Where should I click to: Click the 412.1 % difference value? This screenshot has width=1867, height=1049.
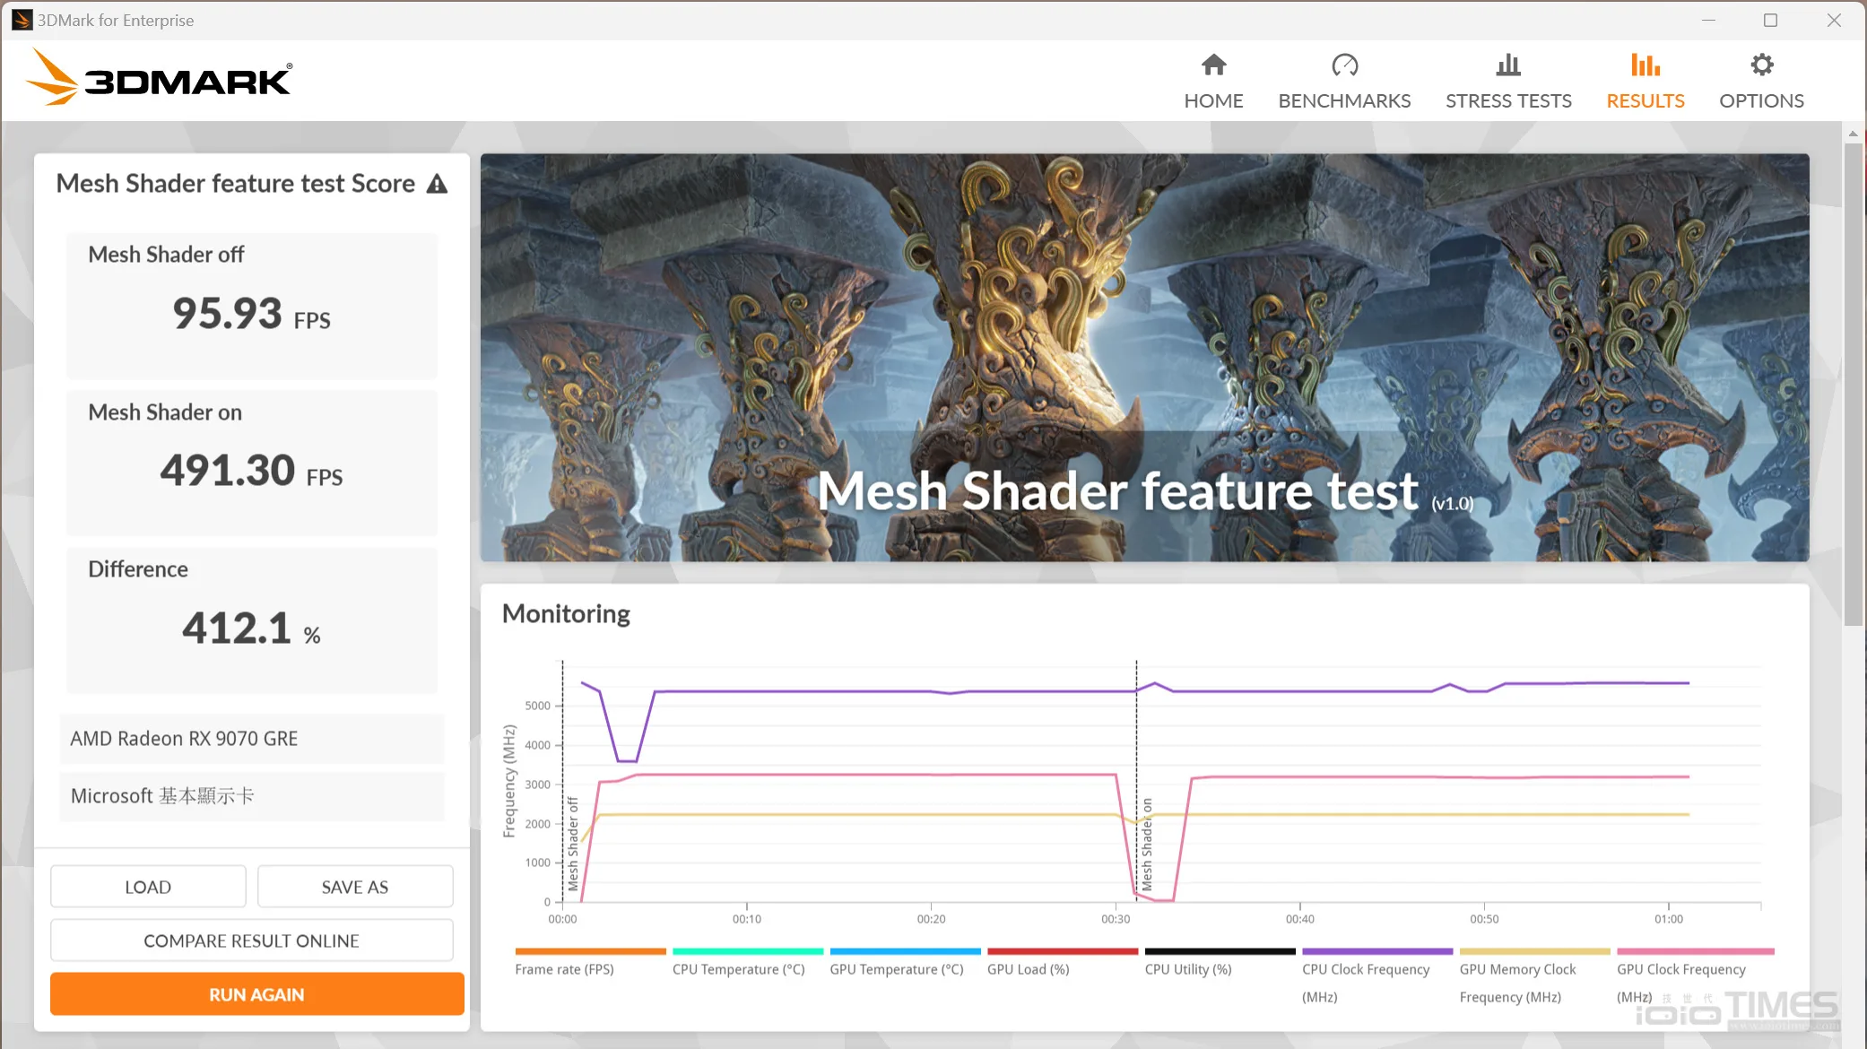pos(252,628)
